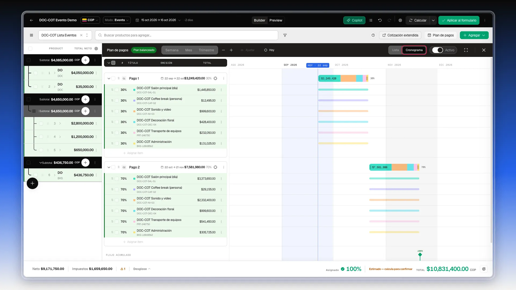The image size is (516, 290).
Task: Click the round black add button at left
Action: coord(33,183)
